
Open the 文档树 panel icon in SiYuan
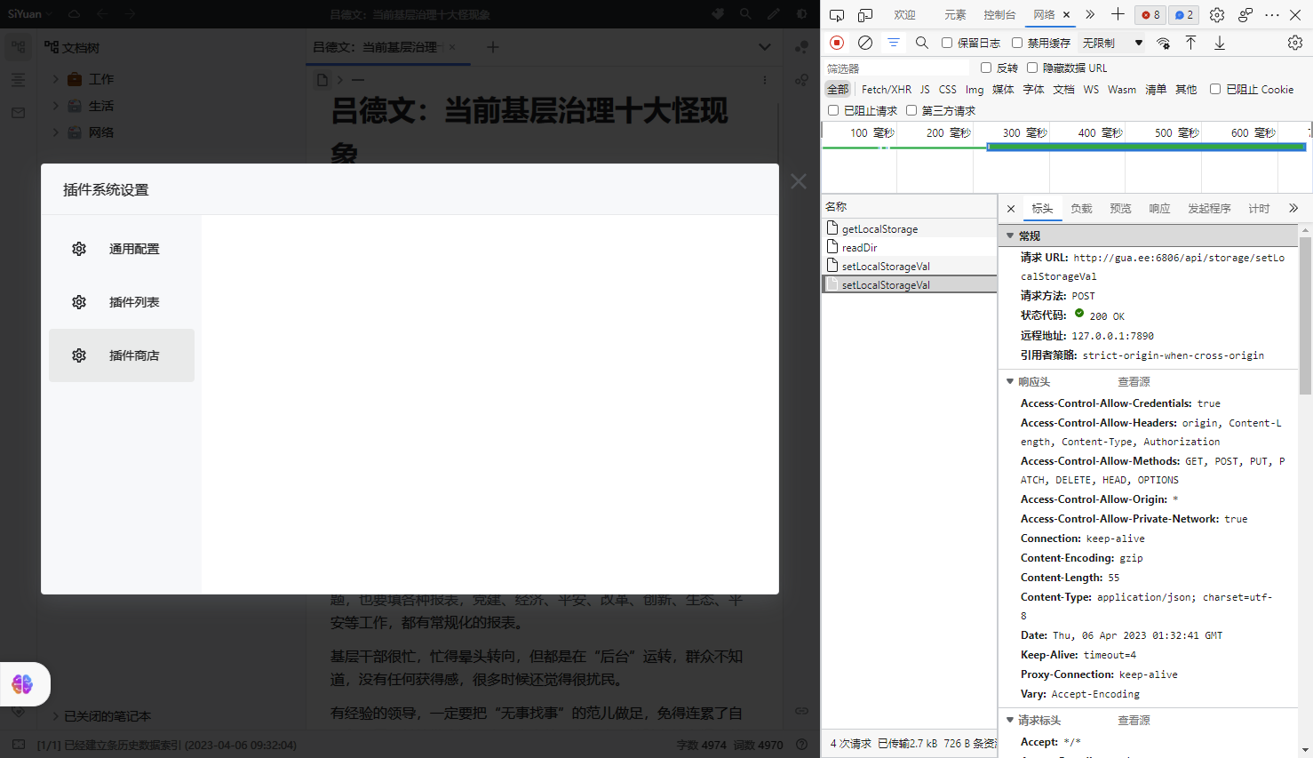coord(18,44)
